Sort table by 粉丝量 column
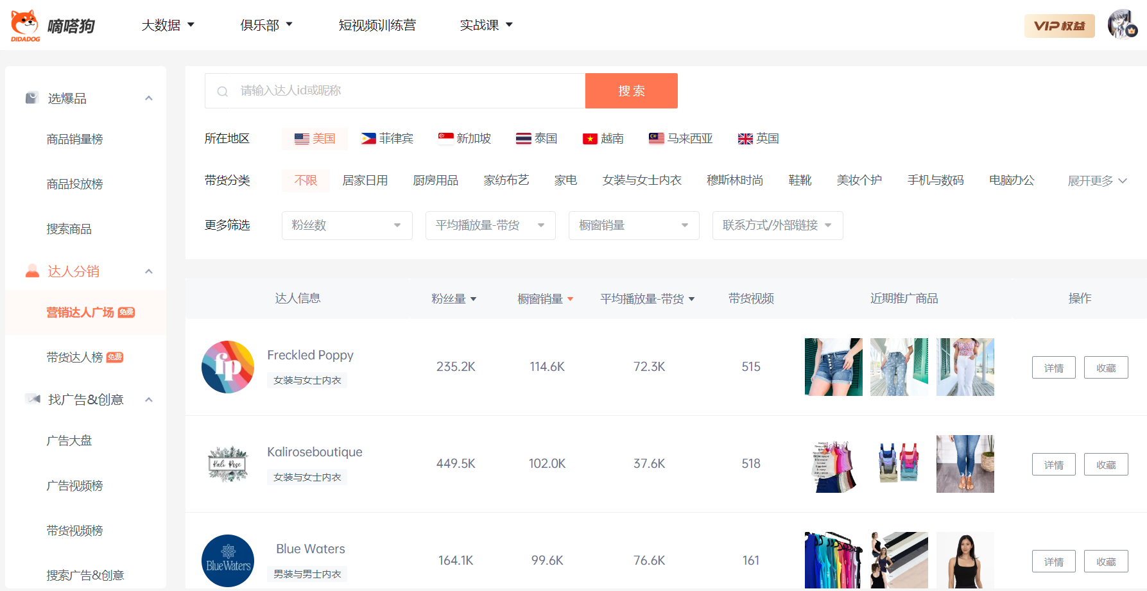The image size is (1147, 591). 454,298
